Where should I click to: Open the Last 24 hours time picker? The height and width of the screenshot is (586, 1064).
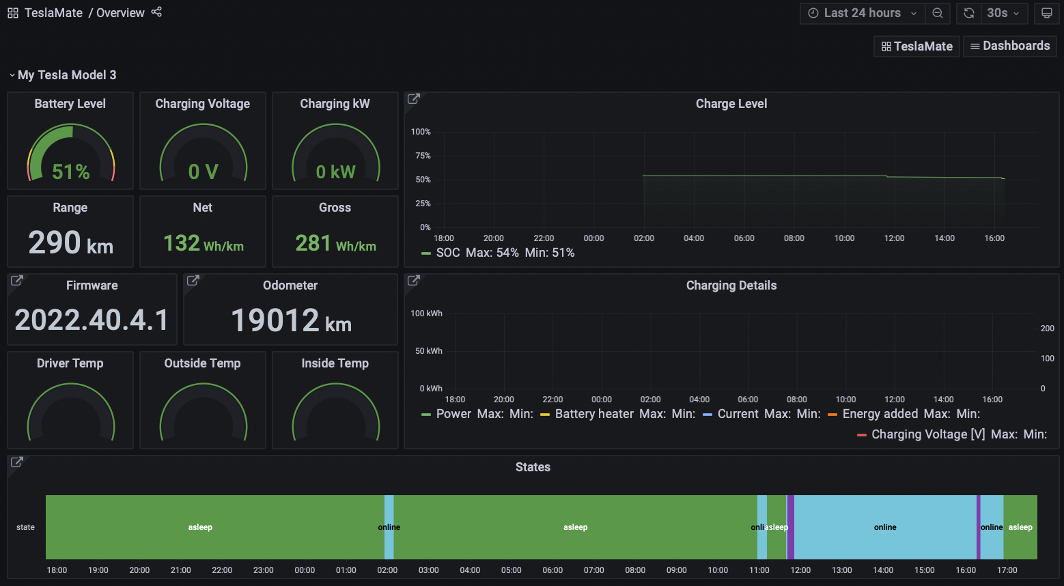[x=863, y=13]
